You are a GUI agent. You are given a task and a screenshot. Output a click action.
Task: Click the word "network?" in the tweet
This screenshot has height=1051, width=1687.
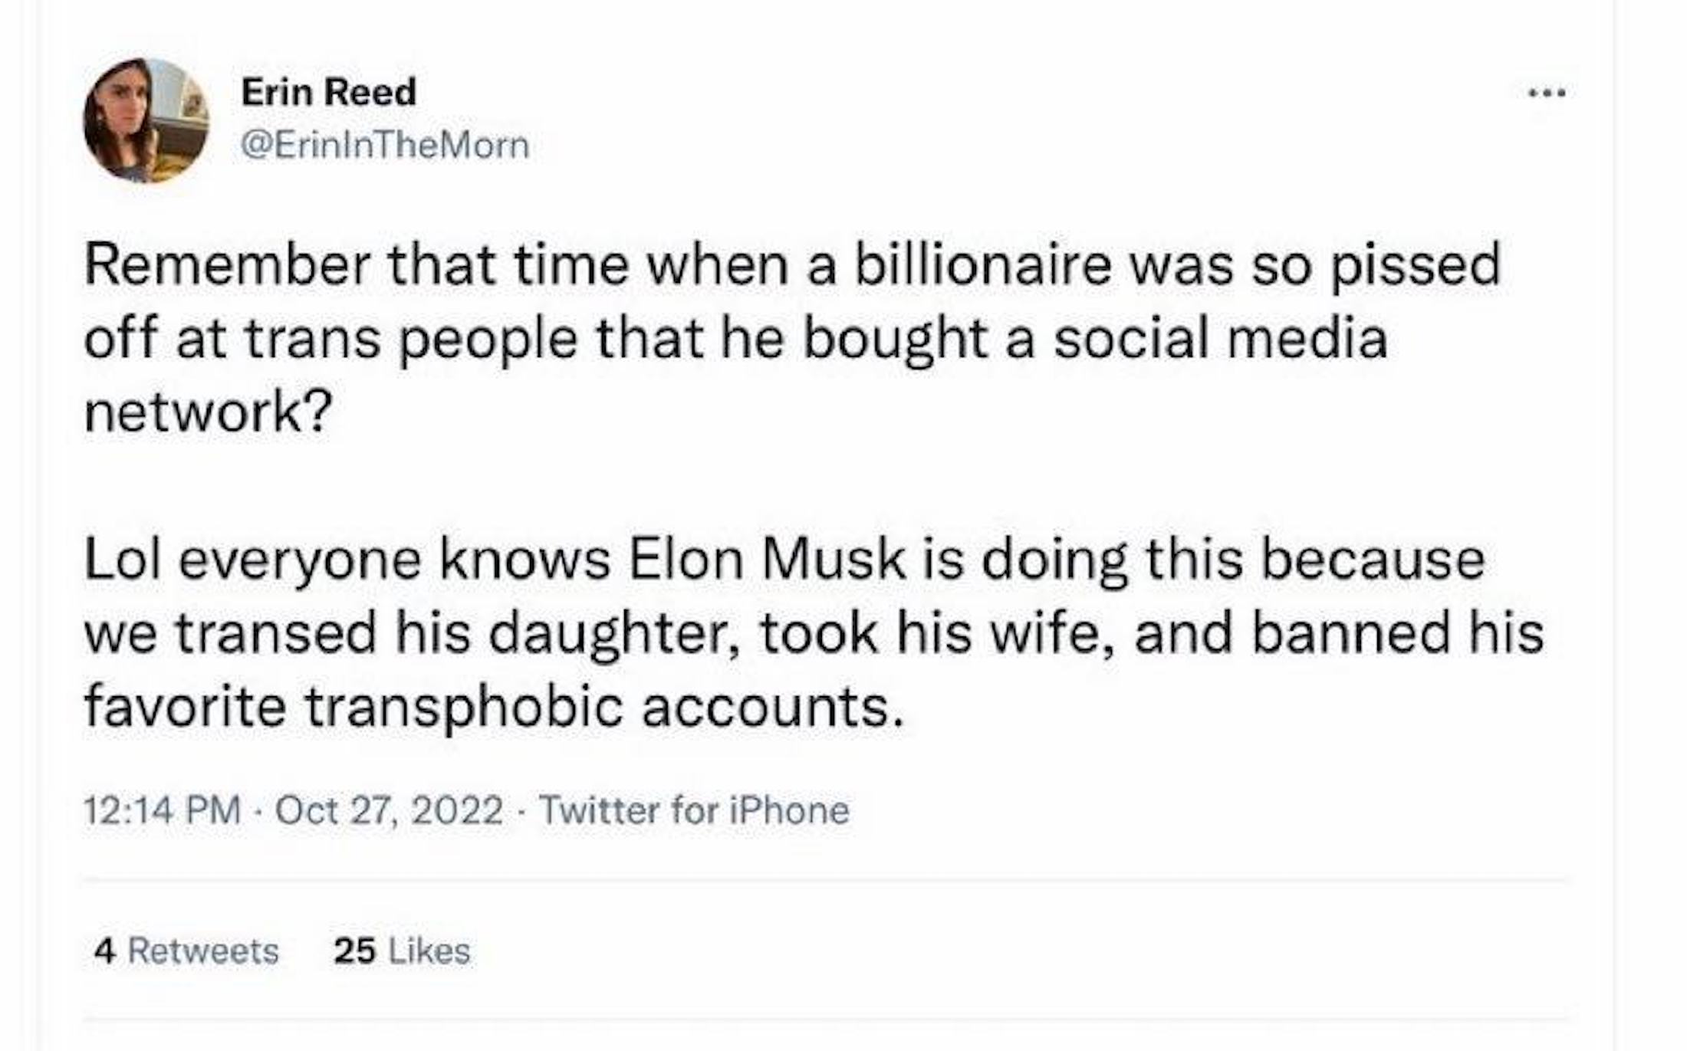[x=208, y=412]
